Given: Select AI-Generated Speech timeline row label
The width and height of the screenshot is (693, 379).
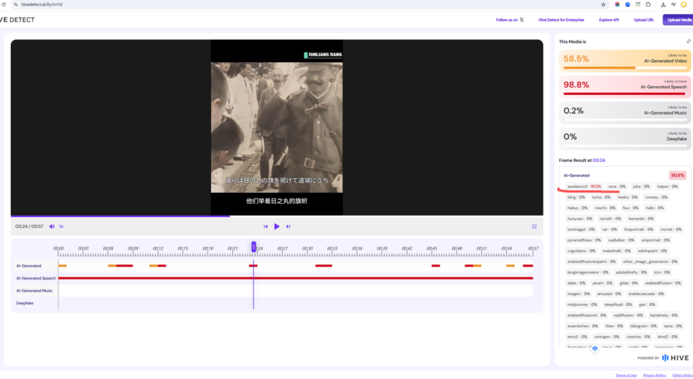Looking at the screenshot, I should point(36,278).
